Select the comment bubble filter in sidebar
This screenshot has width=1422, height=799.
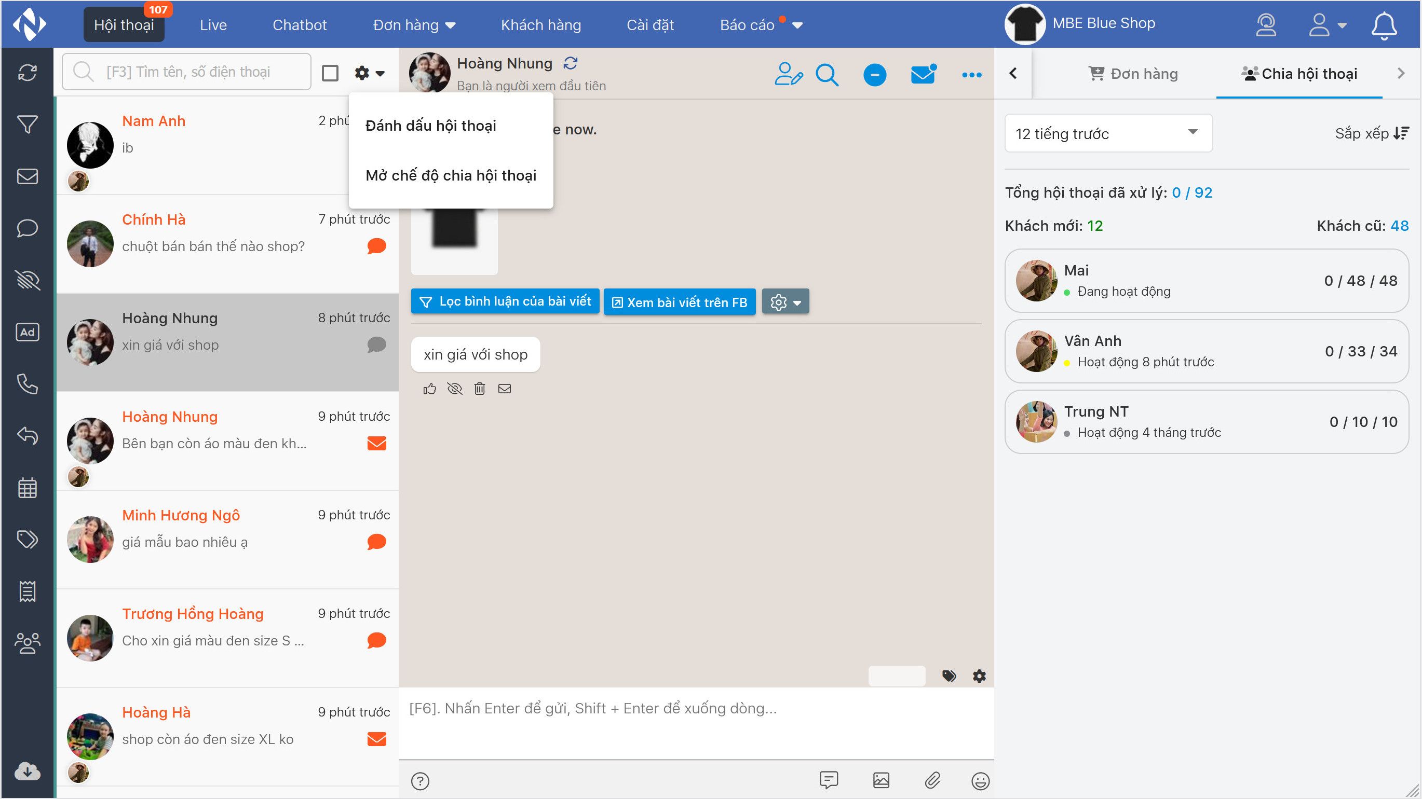(x=27, y=228)
